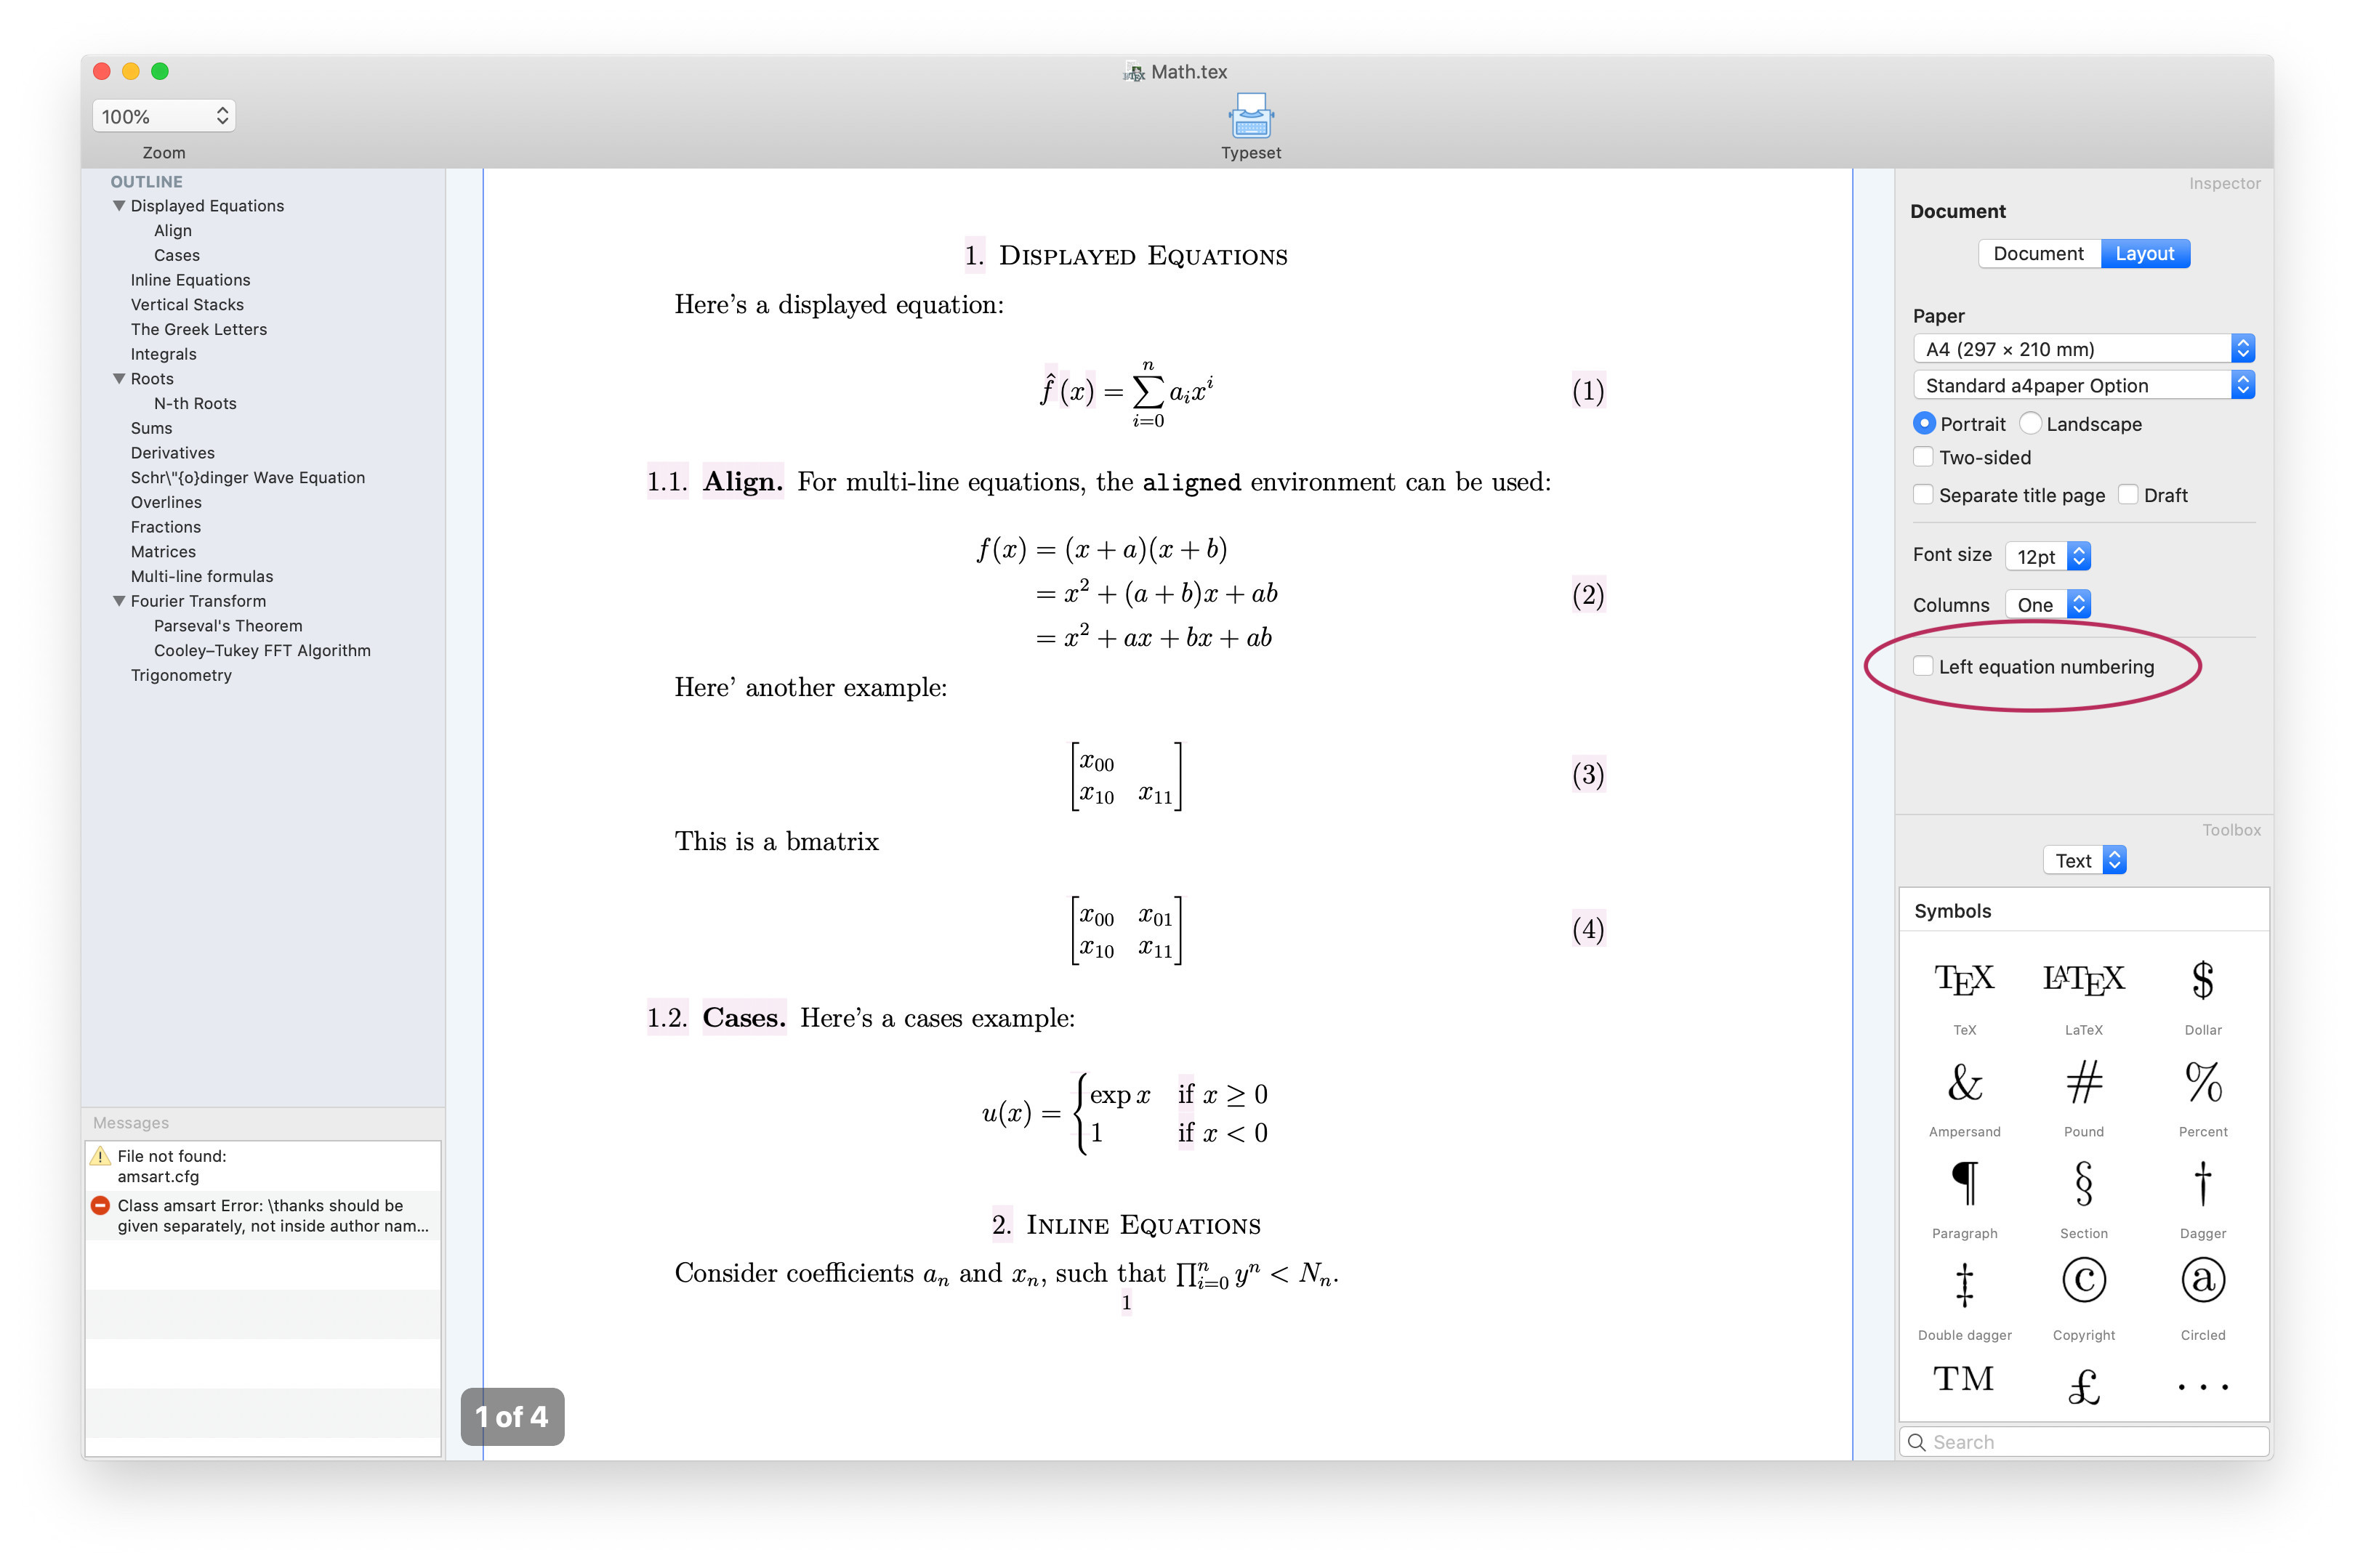Click the File not found amsart.cfg message
The height and width of the screenshot is (1568, 2355).
(263, 1167)
